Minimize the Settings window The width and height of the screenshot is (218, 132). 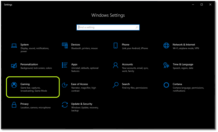coord(193,4)
